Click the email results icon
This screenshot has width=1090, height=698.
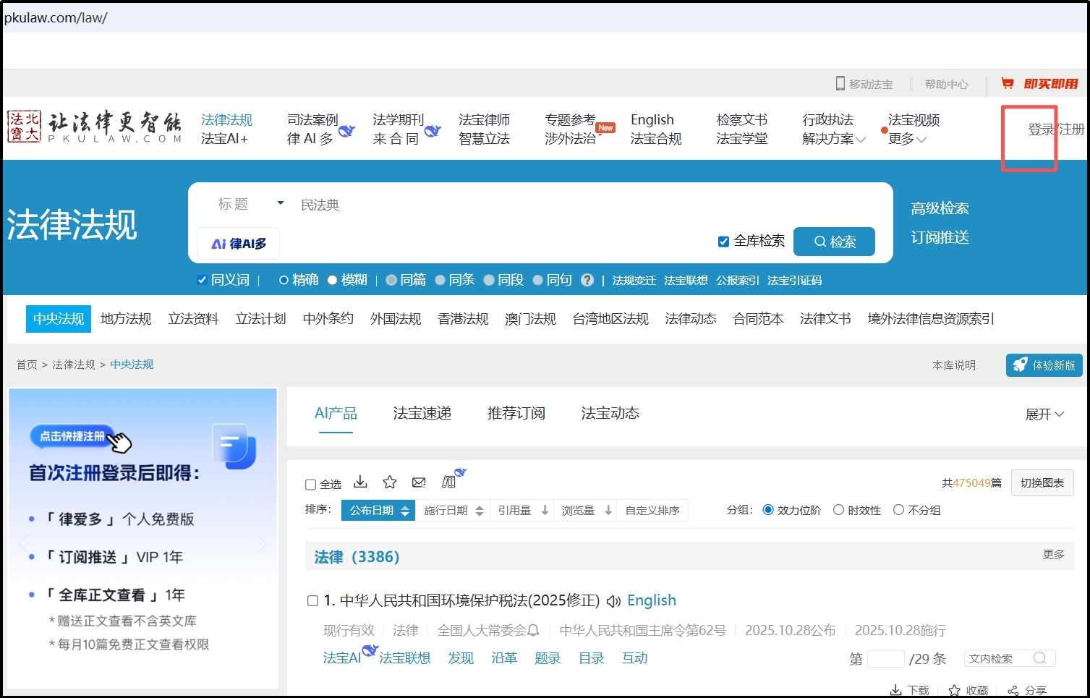[x=419, y=482]
